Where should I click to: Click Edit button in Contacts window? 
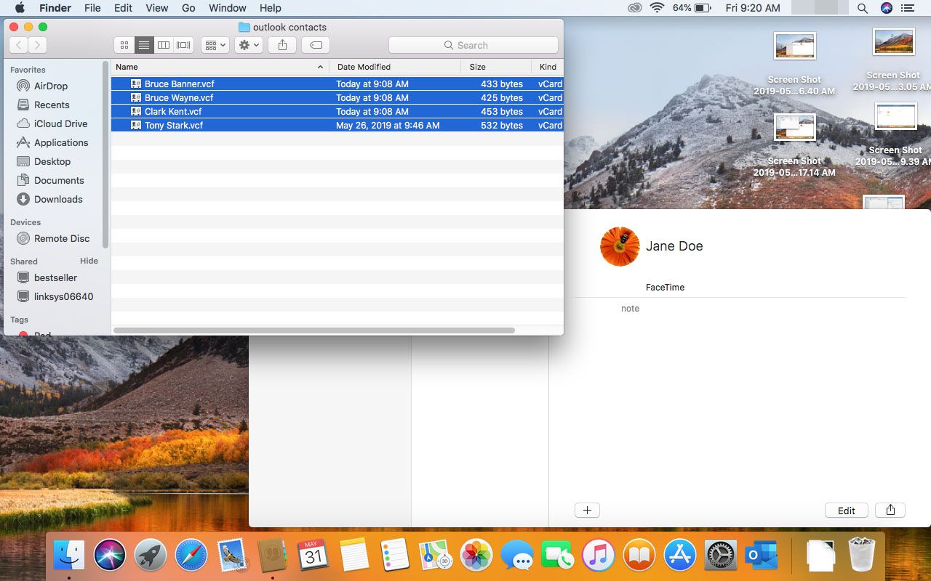[847, 511]
